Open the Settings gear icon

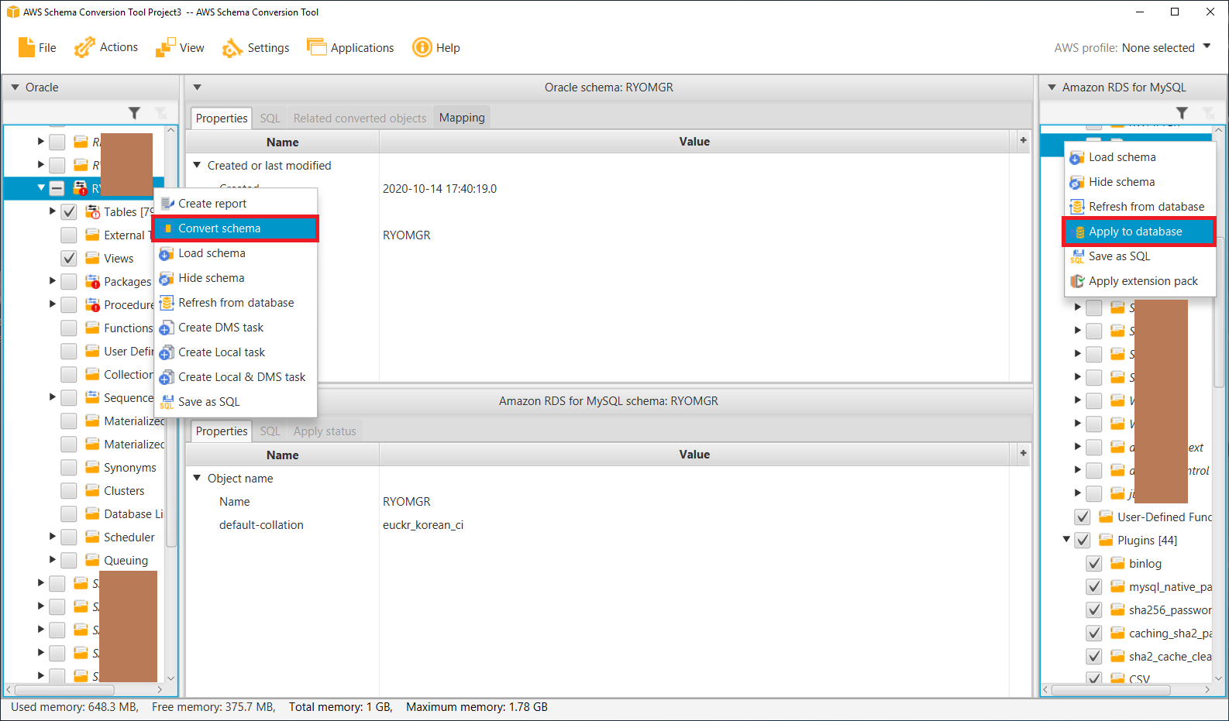coord(232,48)
